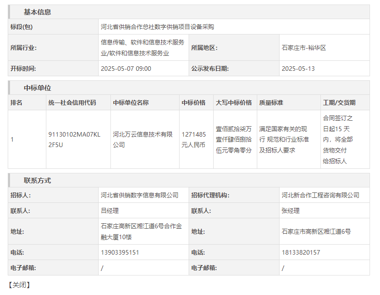The height and width of the screenshot is (295, 380).
Task: Click the tenderer's 地址 label
Action: [17, 231]
